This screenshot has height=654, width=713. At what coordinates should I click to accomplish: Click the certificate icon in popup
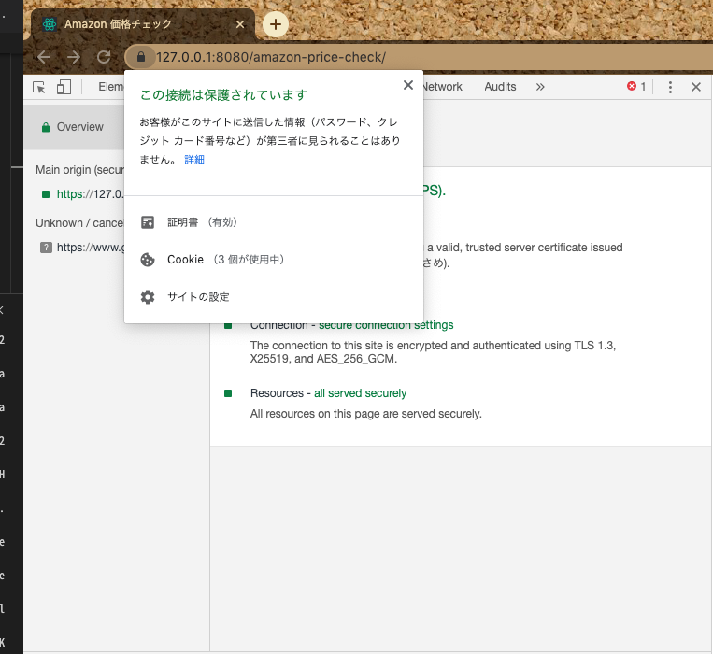click(148, 222)
